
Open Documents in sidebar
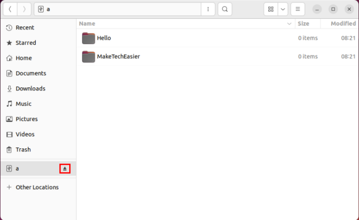pyautogui.click(x=38, y=73)
